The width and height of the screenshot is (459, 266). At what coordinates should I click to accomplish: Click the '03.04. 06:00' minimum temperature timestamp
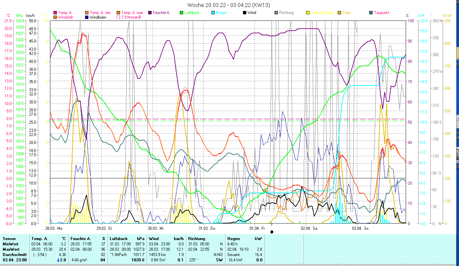pos(42,244)
